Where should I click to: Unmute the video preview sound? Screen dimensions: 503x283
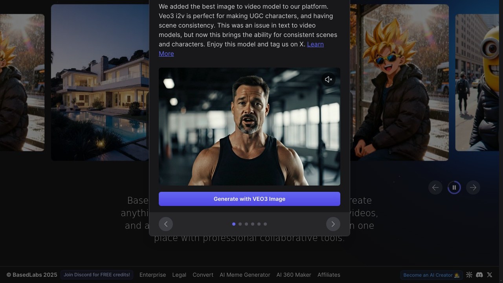(329, 79)
